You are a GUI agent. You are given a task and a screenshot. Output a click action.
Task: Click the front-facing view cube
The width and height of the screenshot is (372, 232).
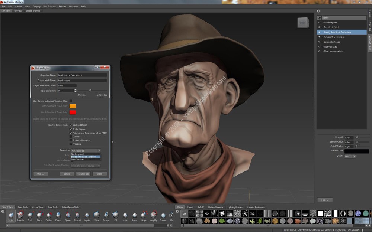pos(302,23)
